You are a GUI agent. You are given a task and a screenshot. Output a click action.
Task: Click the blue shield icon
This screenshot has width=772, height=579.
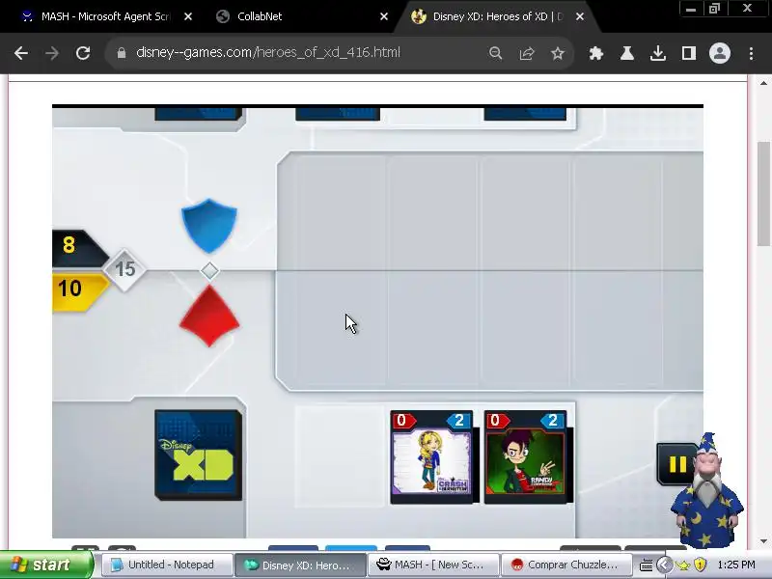209,226
